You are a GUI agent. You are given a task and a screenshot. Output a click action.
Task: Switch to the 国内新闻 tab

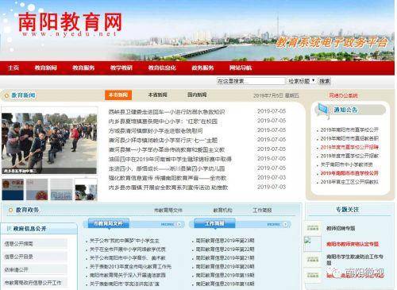[x=197, y=95]
